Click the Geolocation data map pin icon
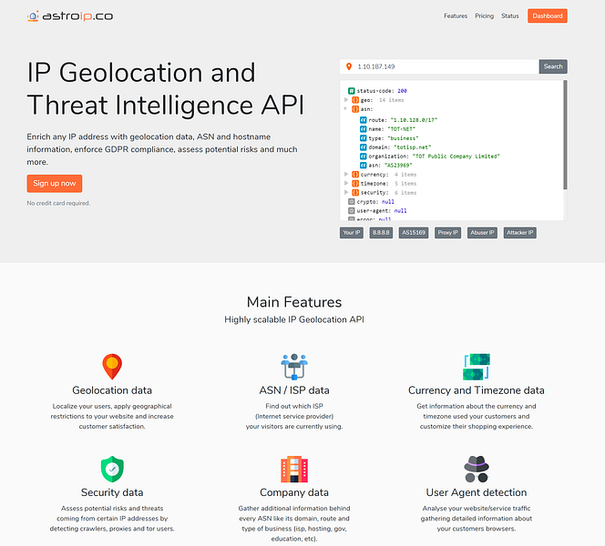The width and height of the screenshot is (605, 546). [x=112, y=367]
